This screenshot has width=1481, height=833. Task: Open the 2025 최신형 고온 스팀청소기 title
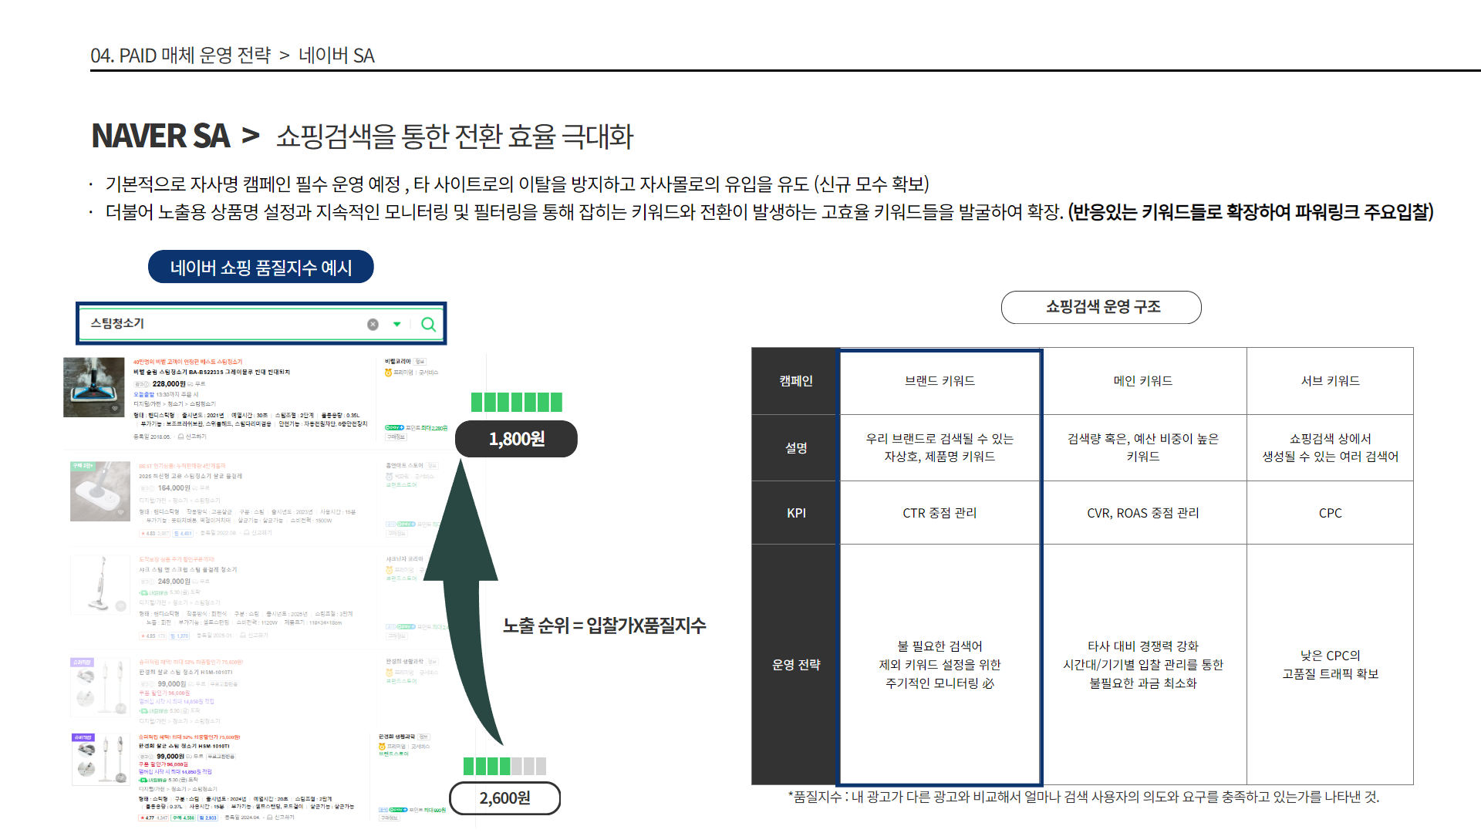pyautogui.click(x=191, y=476)
